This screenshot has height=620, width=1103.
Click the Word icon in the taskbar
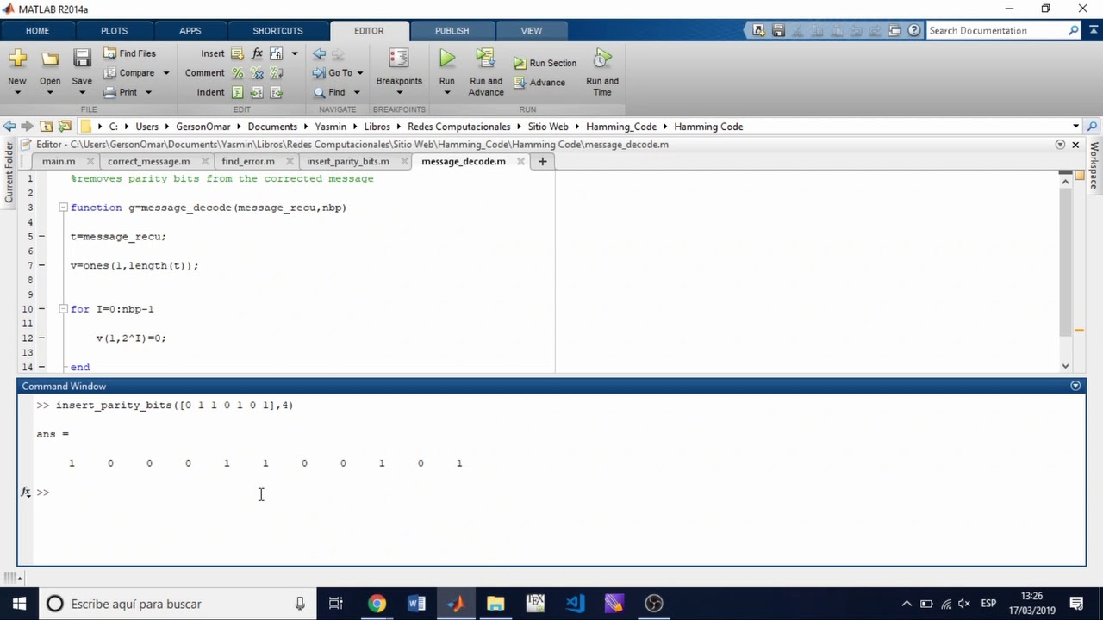[416, 604]
